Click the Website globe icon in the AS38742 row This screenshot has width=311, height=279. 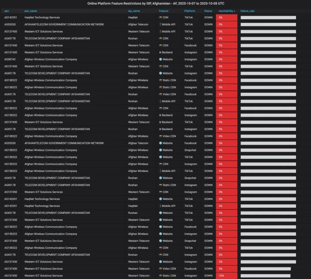click(x=160, y=59)
